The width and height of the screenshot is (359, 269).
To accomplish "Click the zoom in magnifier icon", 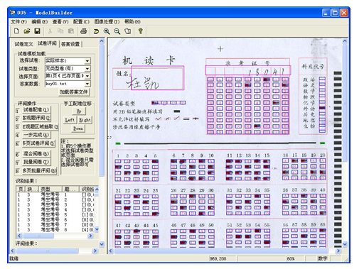I will point(107,31).
